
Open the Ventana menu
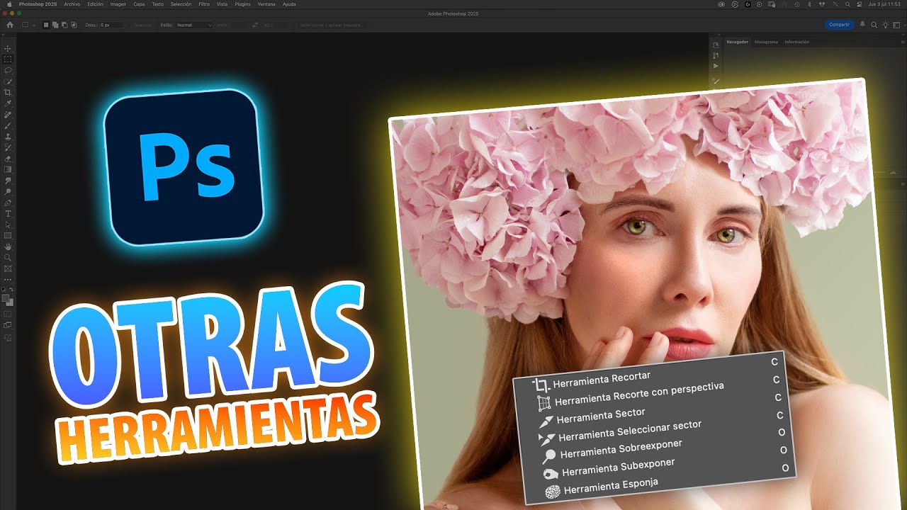[266, 4]
